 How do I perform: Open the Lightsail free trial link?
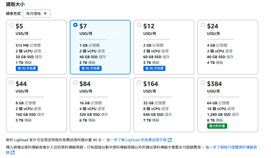point(137,140)
